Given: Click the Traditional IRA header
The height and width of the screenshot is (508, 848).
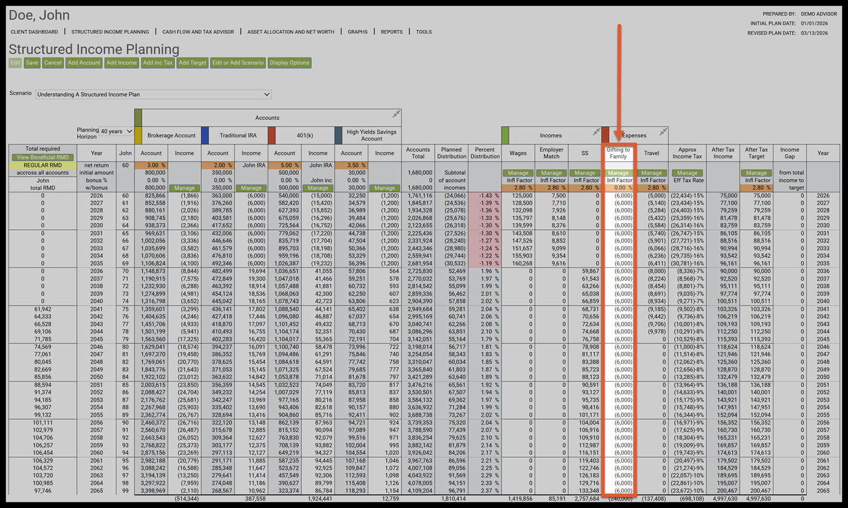Looking at the screenshot, I should [239, 135].
